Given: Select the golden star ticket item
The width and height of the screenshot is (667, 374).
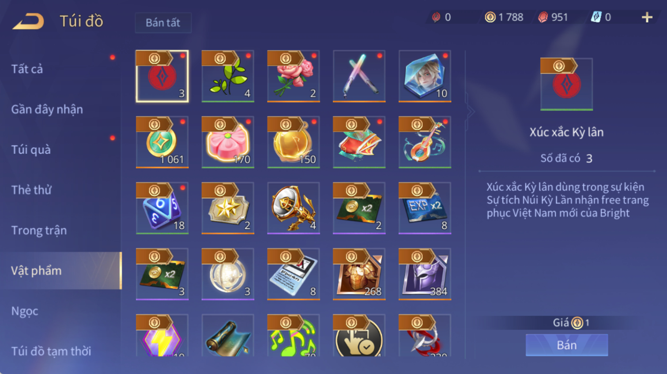Looking at the screenshot, I should (x=228, y=208).
